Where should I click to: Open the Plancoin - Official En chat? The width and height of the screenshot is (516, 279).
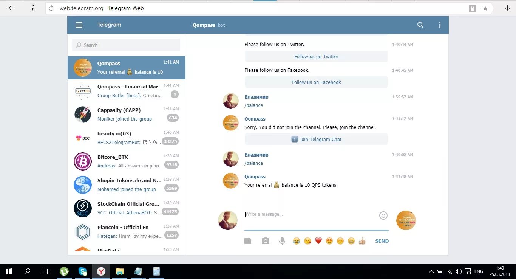tap(127, 232)
